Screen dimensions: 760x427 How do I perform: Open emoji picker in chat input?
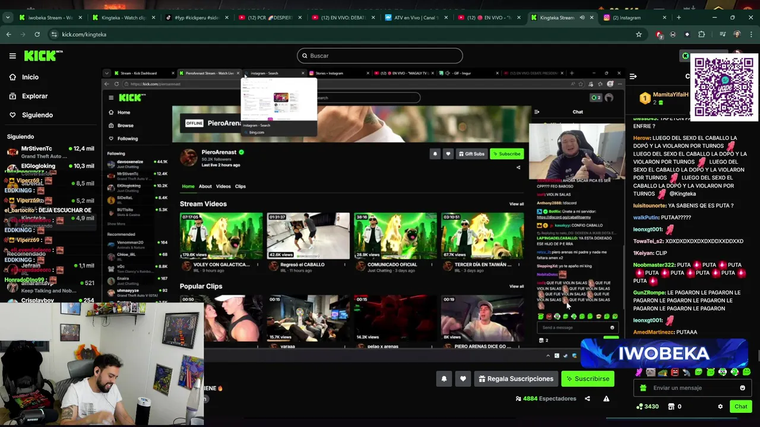point(742,388)
